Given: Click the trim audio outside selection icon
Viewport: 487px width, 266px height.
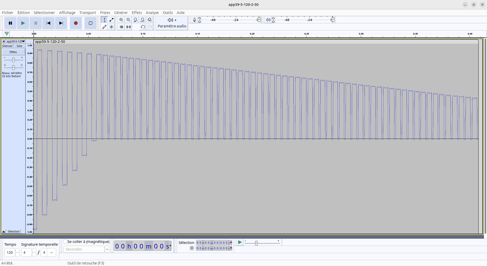Looking at the screenshot, I should point(121,27).
